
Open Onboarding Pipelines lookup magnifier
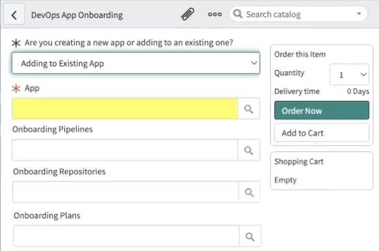tap(249, 150)
